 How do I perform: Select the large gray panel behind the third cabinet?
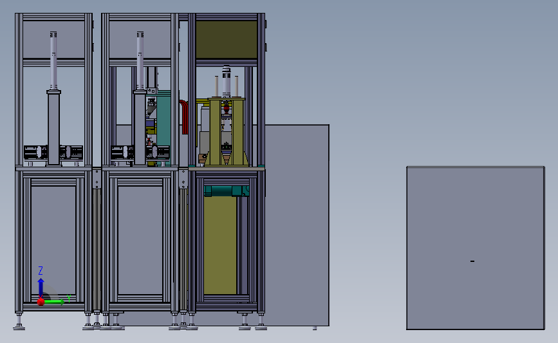[x=297, y=225]
